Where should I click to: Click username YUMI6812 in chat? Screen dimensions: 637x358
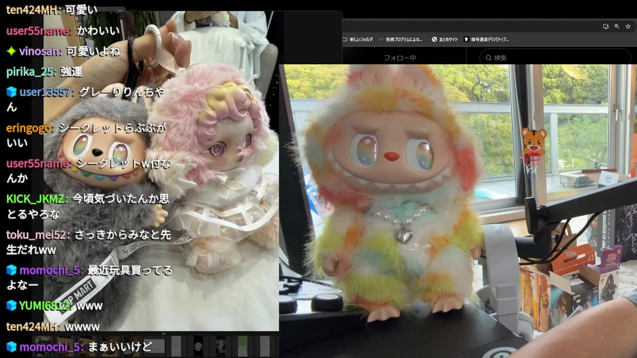tap(45, 305)
